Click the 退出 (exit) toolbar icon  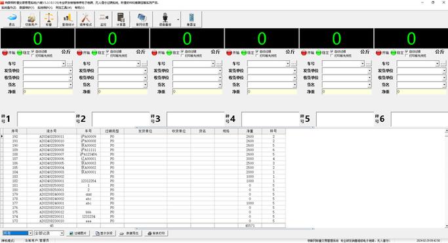pyautogui.click(x=11, y=20)
